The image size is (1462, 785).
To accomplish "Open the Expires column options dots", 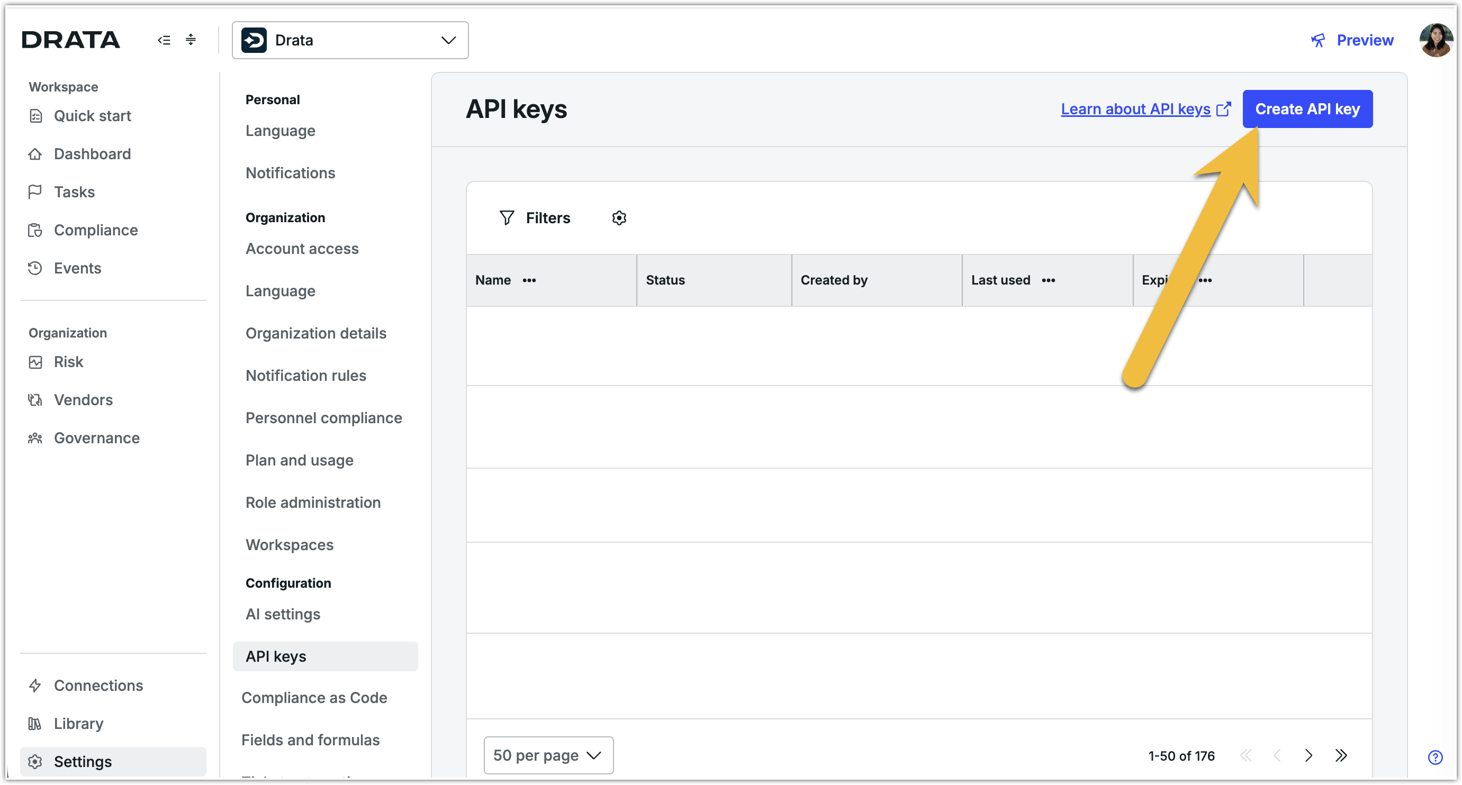I will coord(1205,280).
